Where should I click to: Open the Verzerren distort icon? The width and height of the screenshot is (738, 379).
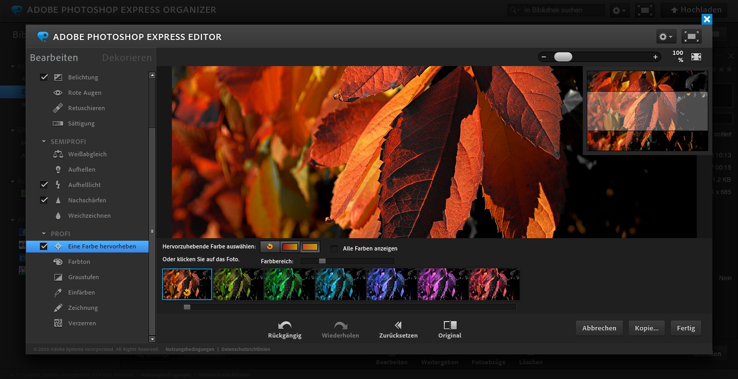pyautogui.click(x=58, y=323)
